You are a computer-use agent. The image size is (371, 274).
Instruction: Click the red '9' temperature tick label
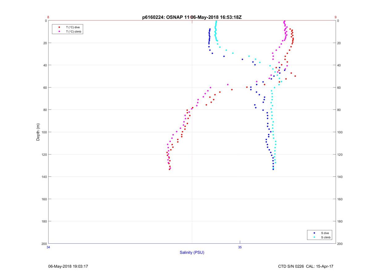pos(335,17)
